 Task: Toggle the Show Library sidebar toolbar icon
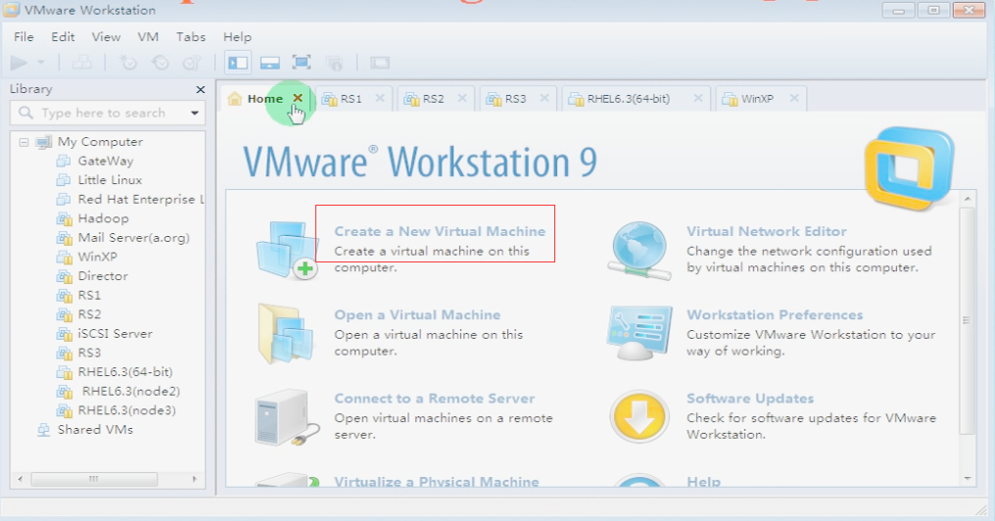238,63
